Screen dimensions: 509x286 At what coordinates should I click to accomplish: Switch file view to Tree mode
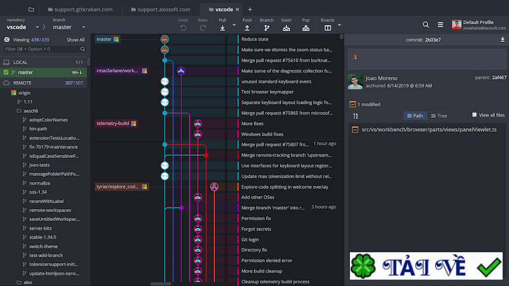[439, 116]
